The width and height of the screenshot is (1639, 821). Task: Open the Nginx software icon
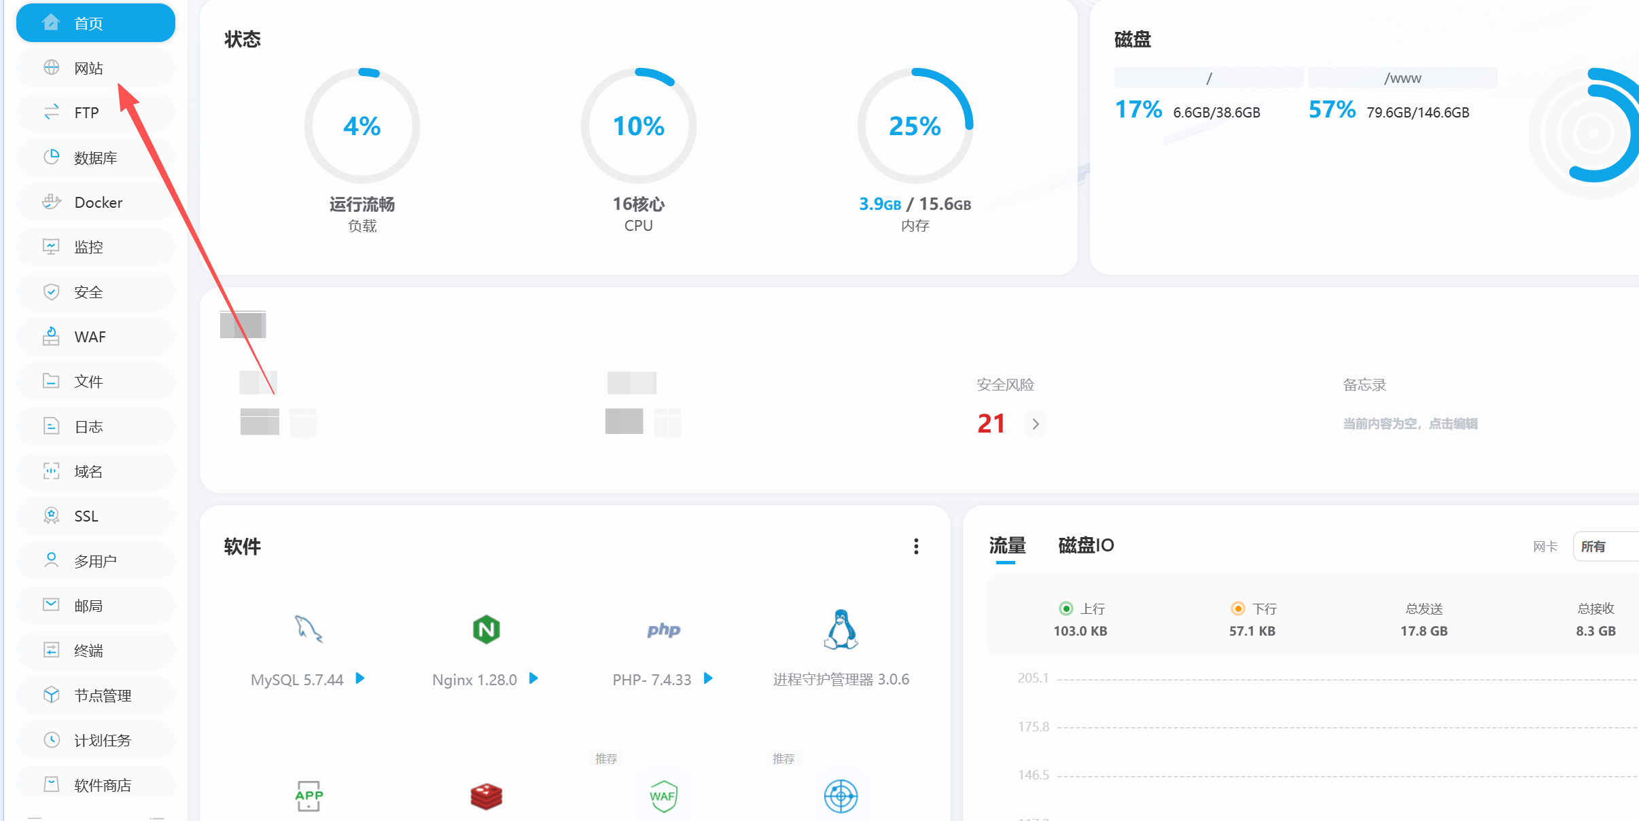[486, 630]
